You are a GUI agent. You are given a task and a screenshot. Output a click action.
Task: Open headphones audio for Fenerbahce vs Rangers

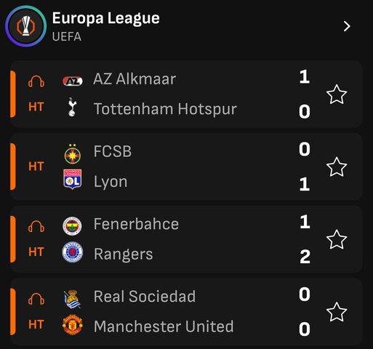[36, 226]
